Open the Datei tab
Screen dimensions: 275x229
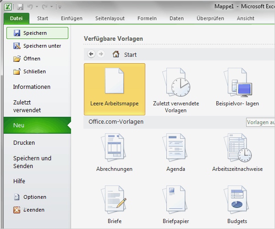(x=16, y=18)
